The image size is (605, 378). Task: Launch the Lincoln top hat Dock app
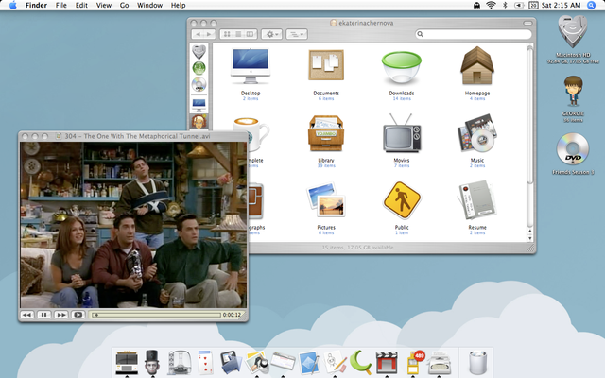click(152, 362)
